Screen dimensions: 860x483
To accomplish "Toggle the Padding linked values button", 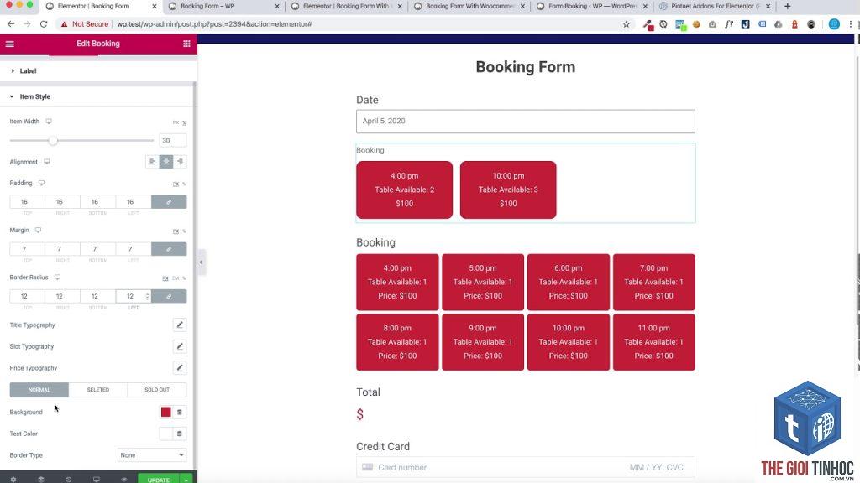I will 169,201.
